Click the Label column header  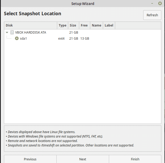pyautogui.click(x=109, y=25)
